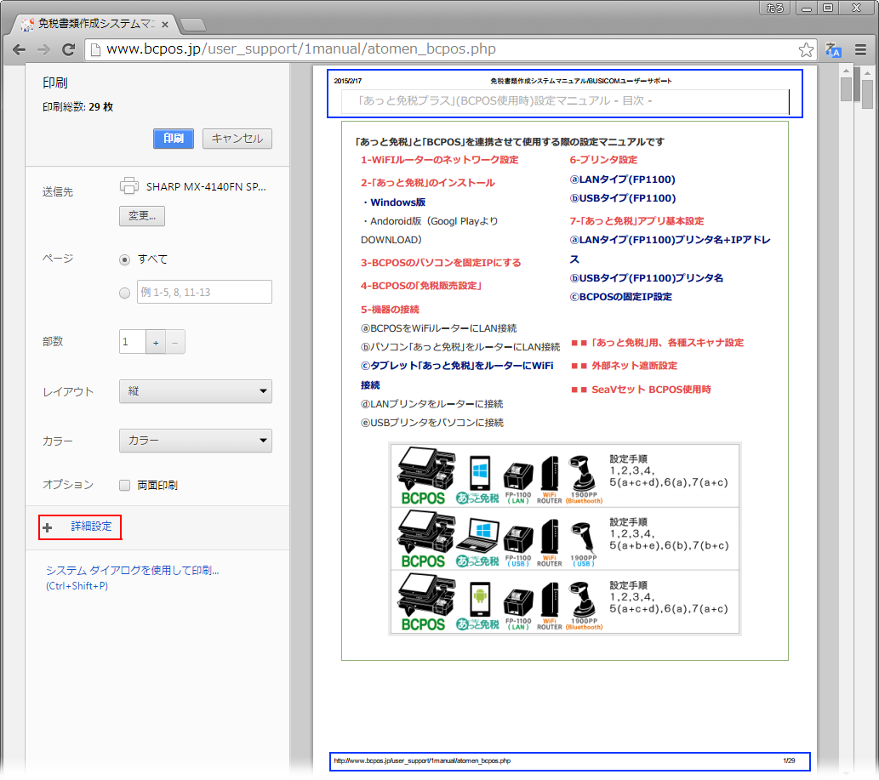The height and width of the screenshot is (780, 879).
Task: Open Chrome hamburger menu
Action: pos(860,49)
